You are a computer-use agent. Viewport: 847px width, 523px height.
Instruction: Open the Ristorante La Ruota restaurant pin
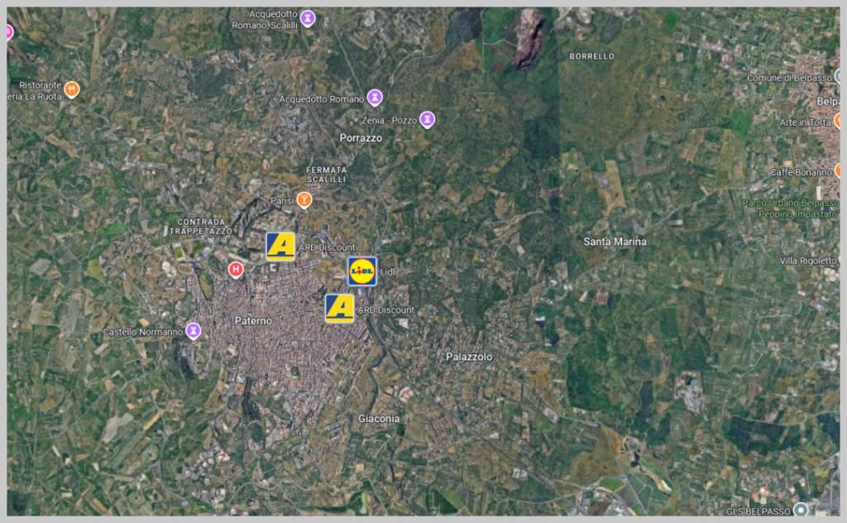point(72,89)
